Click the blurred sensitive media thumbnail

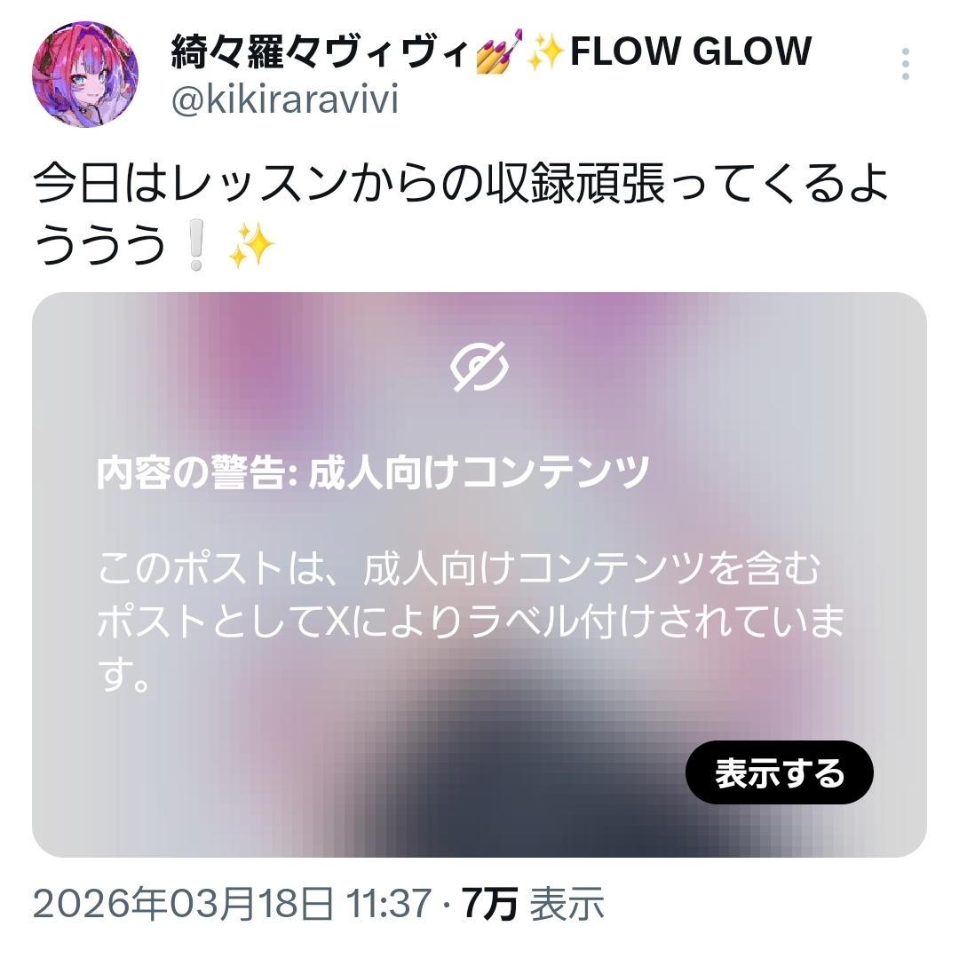(479, 574)
